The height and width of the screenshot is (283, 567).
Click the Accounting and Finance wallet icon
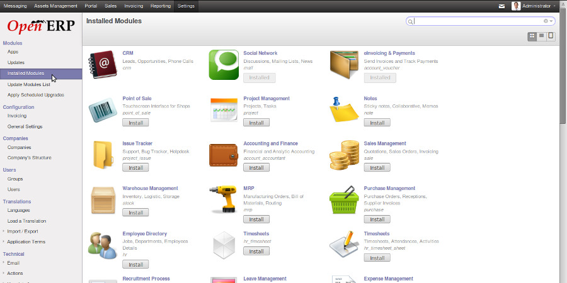click(224, 155)
